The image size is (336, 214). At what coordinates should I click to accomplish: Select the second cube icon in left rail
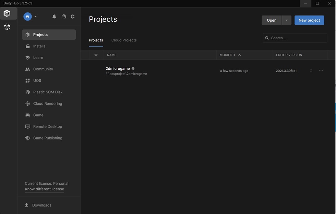click(x=7, y=27)
